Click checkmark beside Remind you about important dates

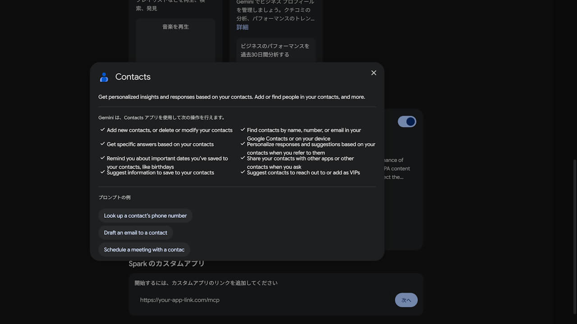click(x=103, y=158)
